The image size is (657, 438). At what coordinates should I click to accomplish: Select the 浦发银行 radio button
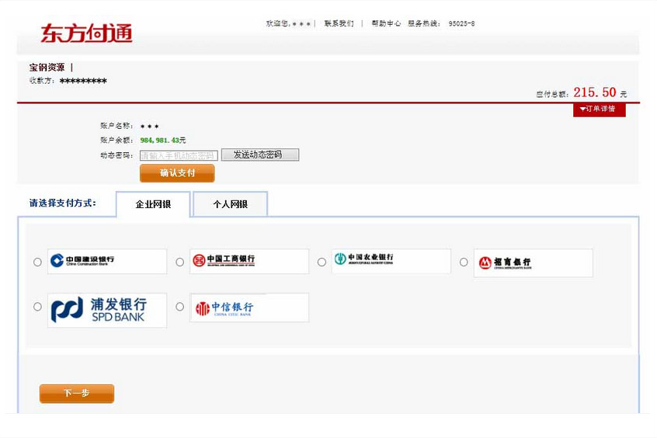tap(37, 307)
